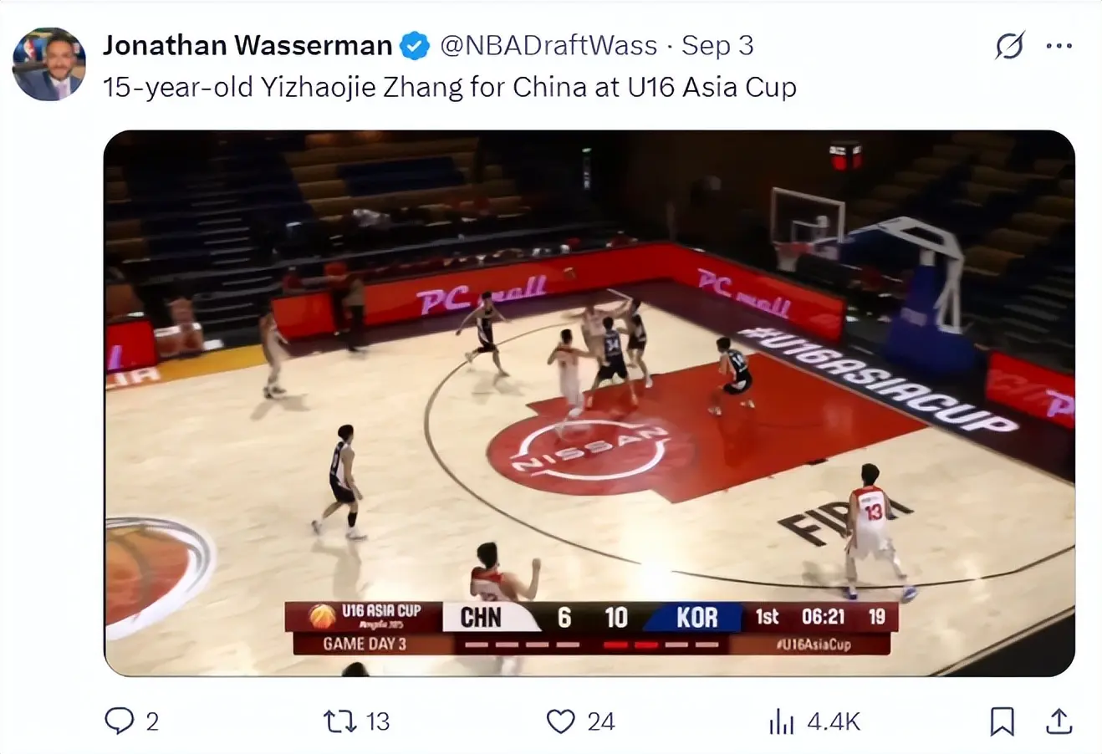Viewport: 1102px width, 754px height.
Task: Click the tweet text about Yizhaojie Zhang
Action: 450,87
